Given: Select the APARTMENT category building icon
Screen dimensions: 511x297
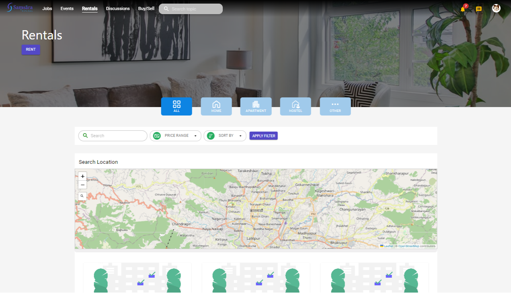Looking at the screenshot, I should [x=256, y=104].
